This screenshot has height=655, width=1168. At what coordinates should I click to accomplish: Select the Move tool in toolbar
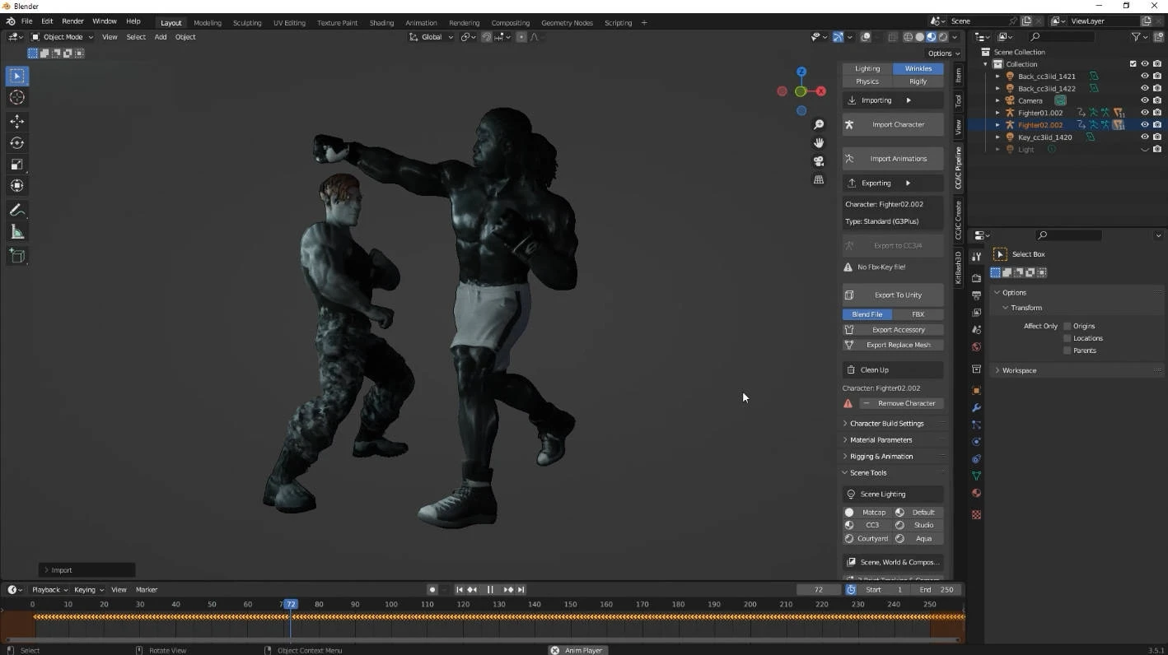(x=17, y=121)
